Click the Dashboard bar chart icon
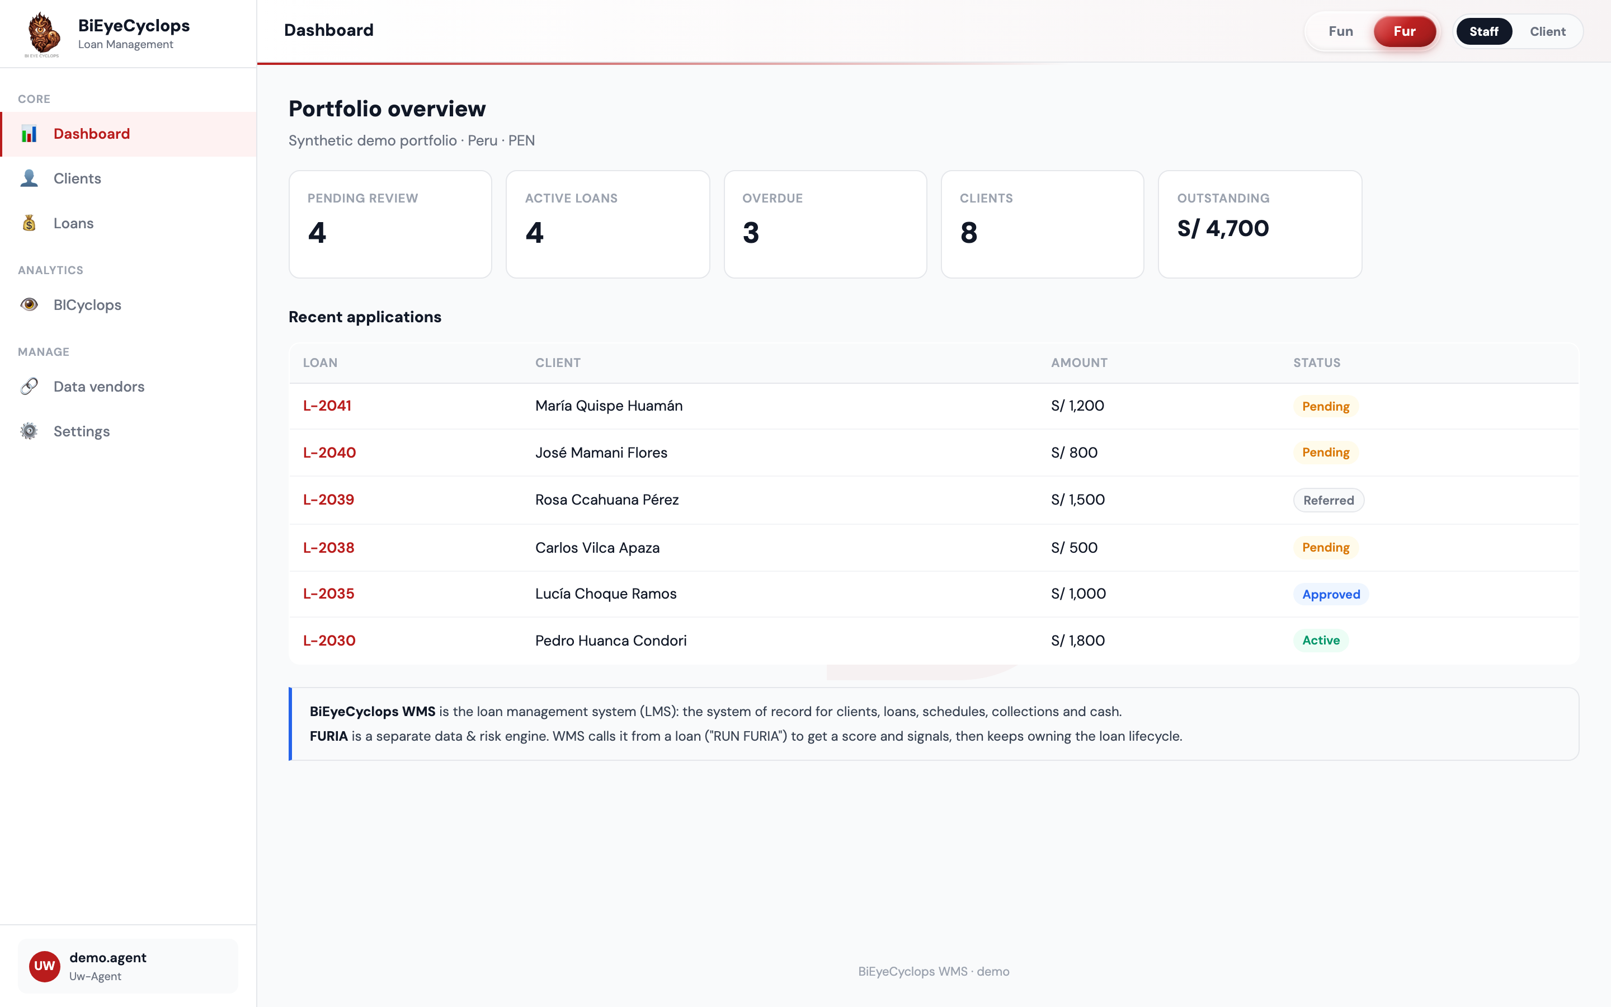Viewport: 1611px width, 1007px height. (x=29, y=134)
